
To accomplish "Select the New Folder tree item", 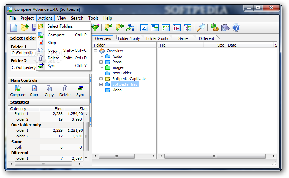I will [x=122, y=73].
